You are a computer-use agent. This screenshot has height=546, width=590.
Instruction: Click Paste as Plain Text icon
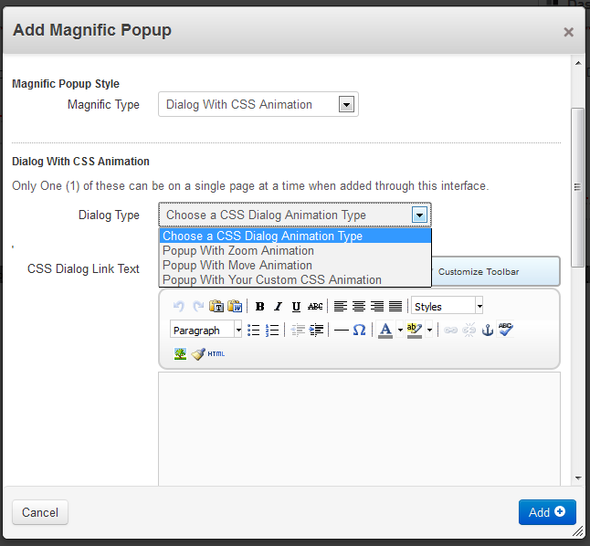tap(216, 307)
